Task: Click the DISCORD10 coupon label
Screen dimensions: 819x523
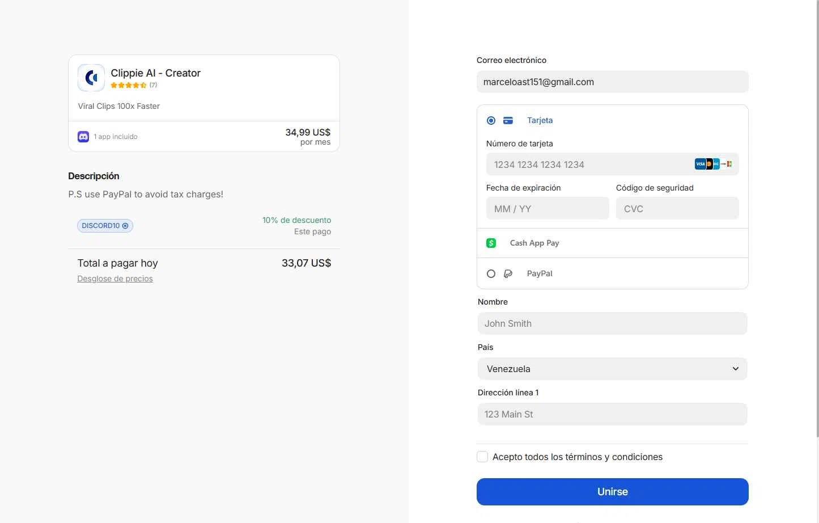Action: 101,226
